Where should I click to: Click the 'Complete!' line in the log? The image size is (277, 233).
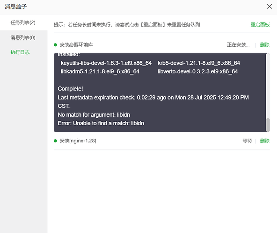[x=70, y=89]
